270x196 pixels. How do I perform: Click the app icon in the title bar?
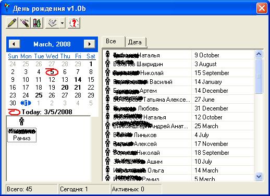coord(6,7)
